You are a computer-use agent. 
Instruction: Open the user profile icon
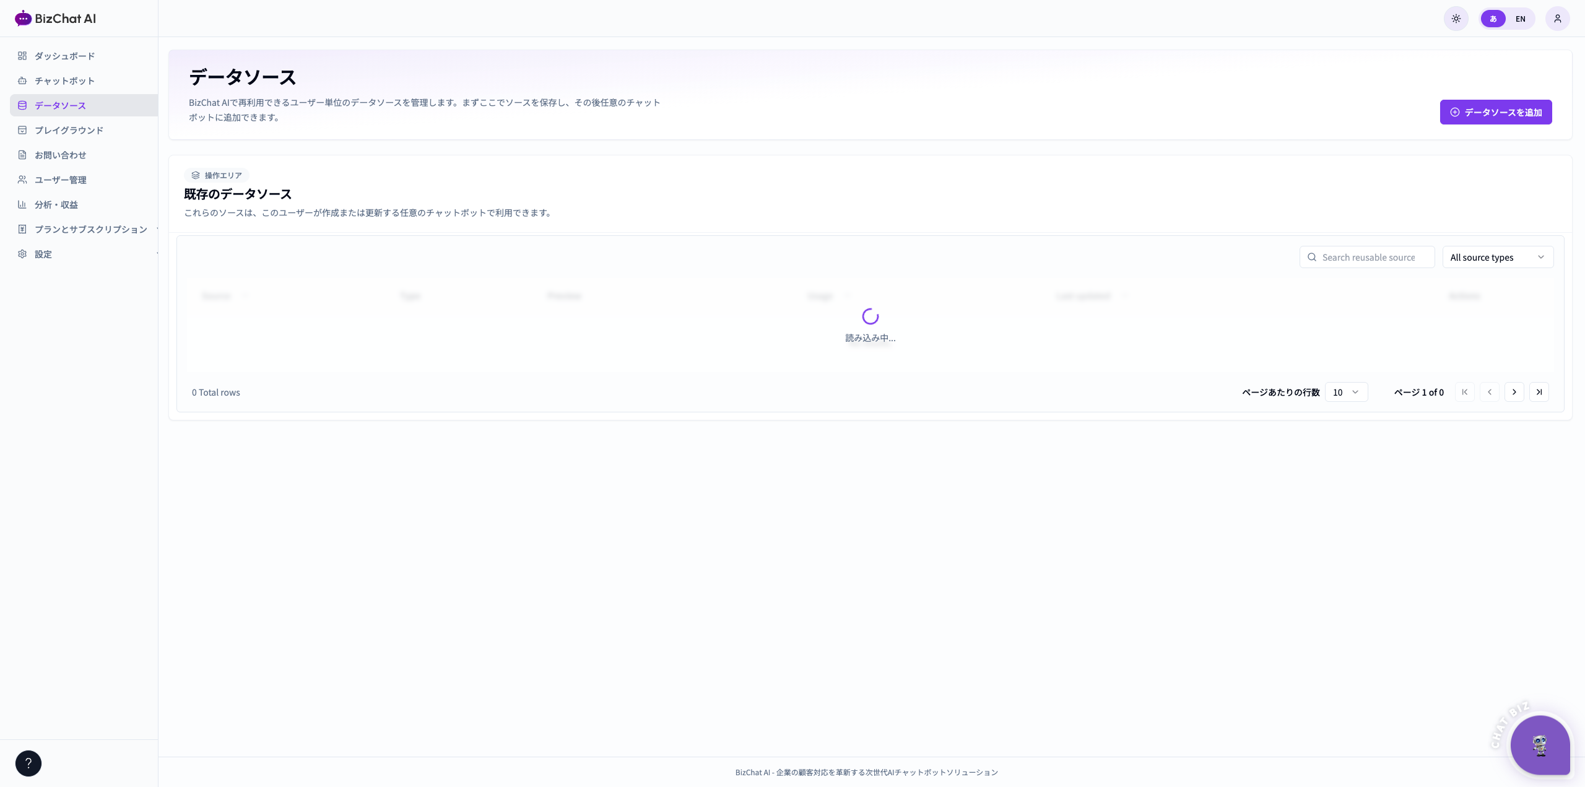click(1557, 19)
